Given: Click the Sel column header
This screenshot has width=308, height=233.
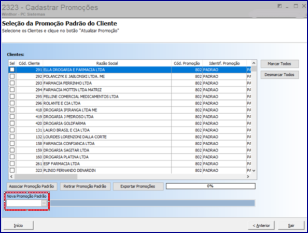Looking at the screenshot, I should pyautogui.click(x=12, y=63).
